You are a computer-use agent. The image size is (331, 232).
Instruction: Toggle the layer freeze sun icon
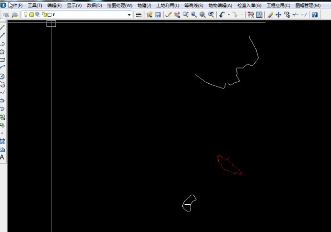click(x=32, y=15)
